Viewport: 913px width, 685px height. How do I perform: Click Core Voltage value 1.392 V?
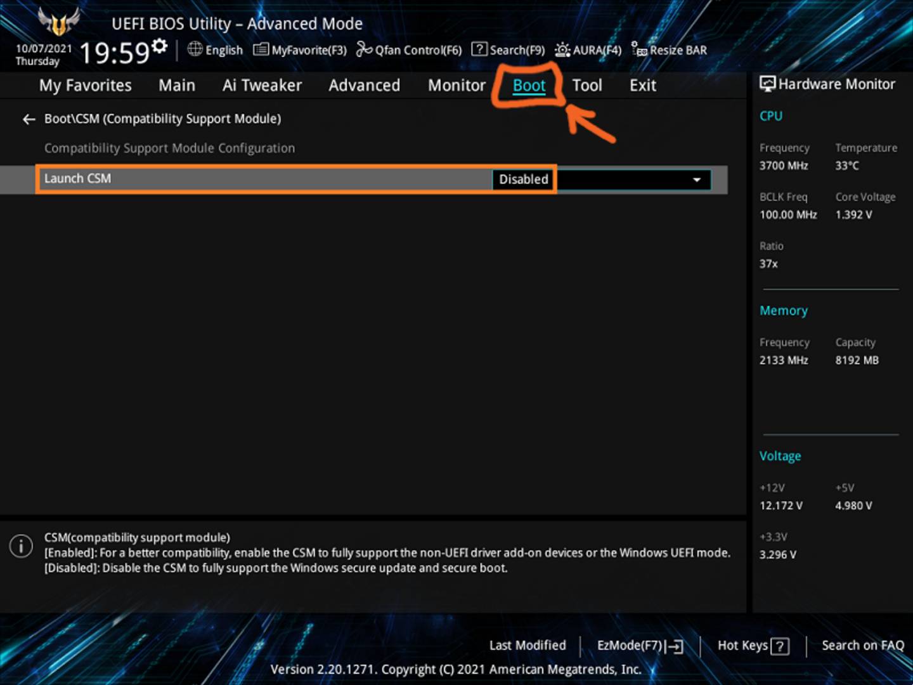coord(854,215)
